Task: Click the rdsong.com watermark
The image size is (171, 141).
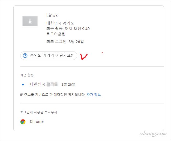Action: pyautogui.click(x=152, y=133)
